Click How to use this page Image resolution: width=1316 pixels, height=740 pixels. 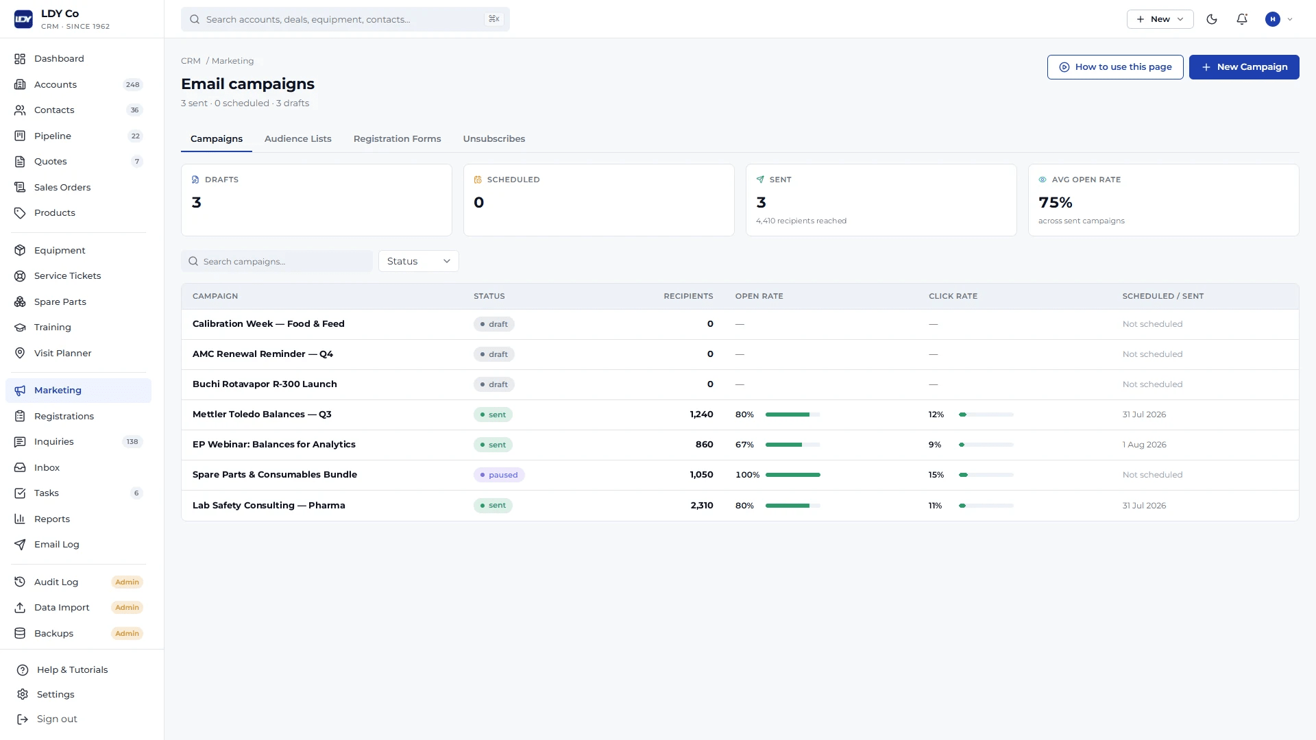click(x=1115, y=67)
